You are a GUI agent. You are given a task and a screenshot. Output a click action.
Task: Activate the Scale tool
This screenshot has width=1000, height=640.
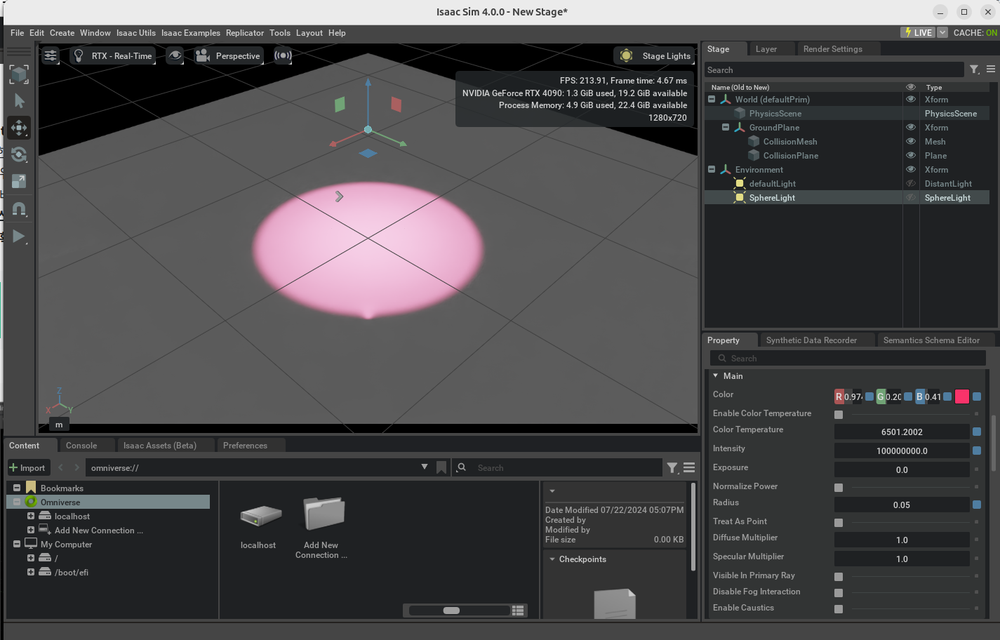point(19,181)
